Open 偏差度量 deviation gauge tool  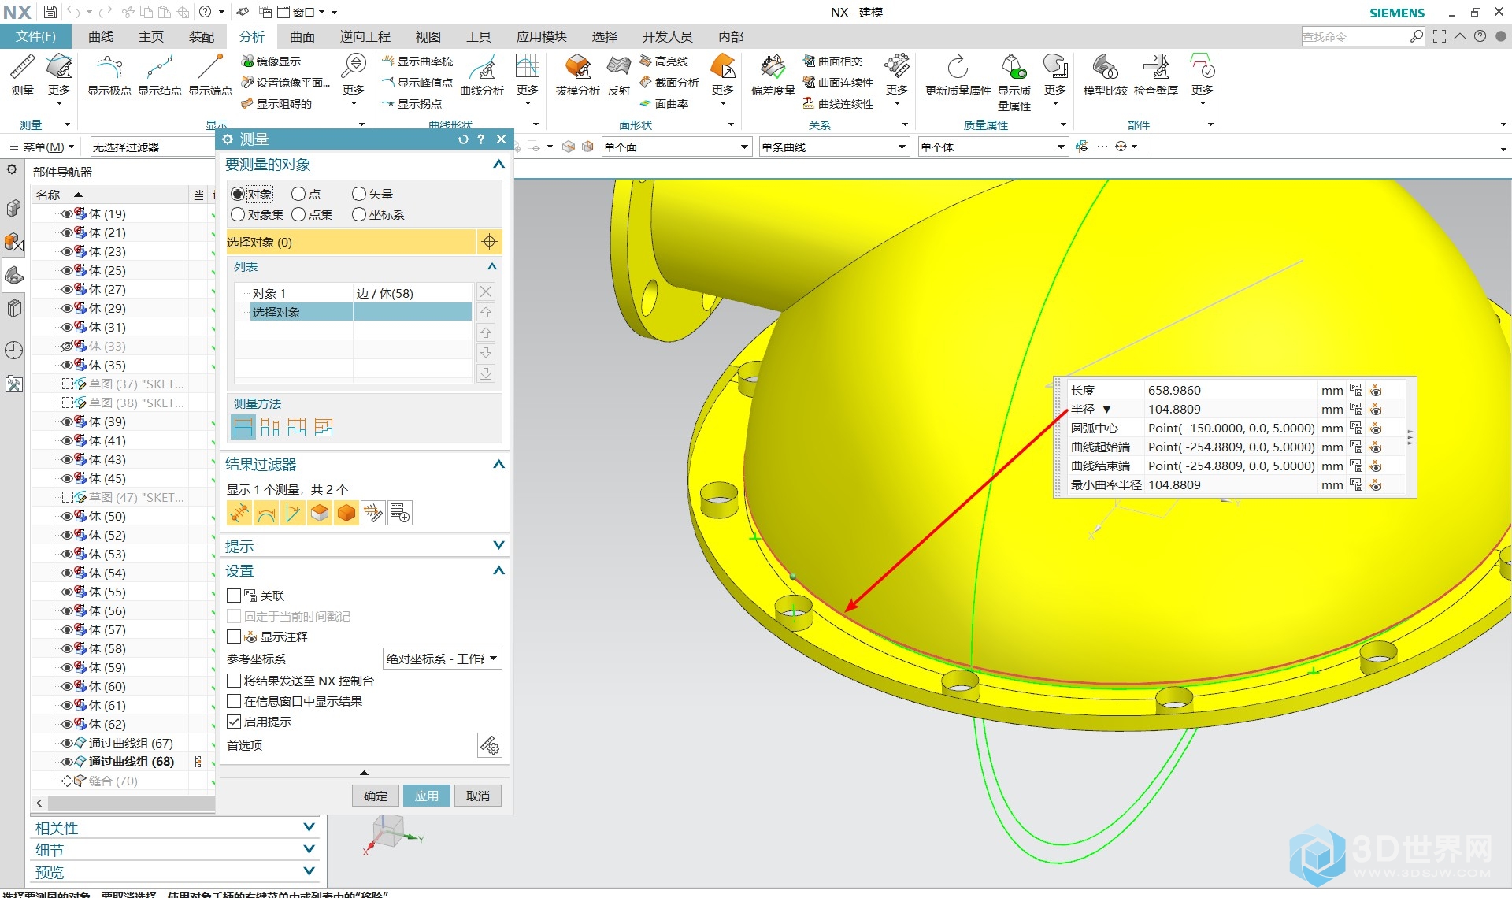coord(773,75)
